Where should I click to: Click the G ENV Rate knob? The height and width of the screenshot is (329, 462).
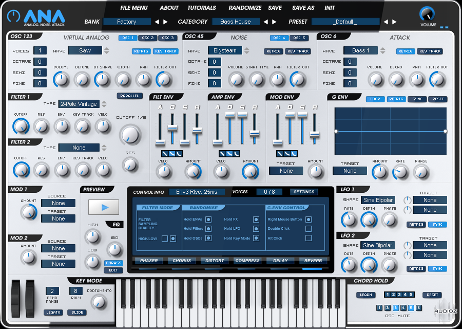[400, 172]
